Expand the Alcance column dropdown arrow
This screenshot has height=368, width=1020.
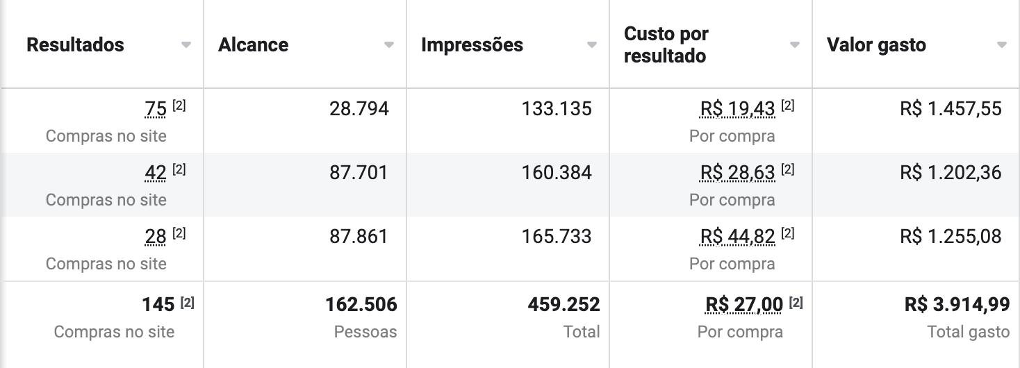pyautogui.click(x=388, y=45)
